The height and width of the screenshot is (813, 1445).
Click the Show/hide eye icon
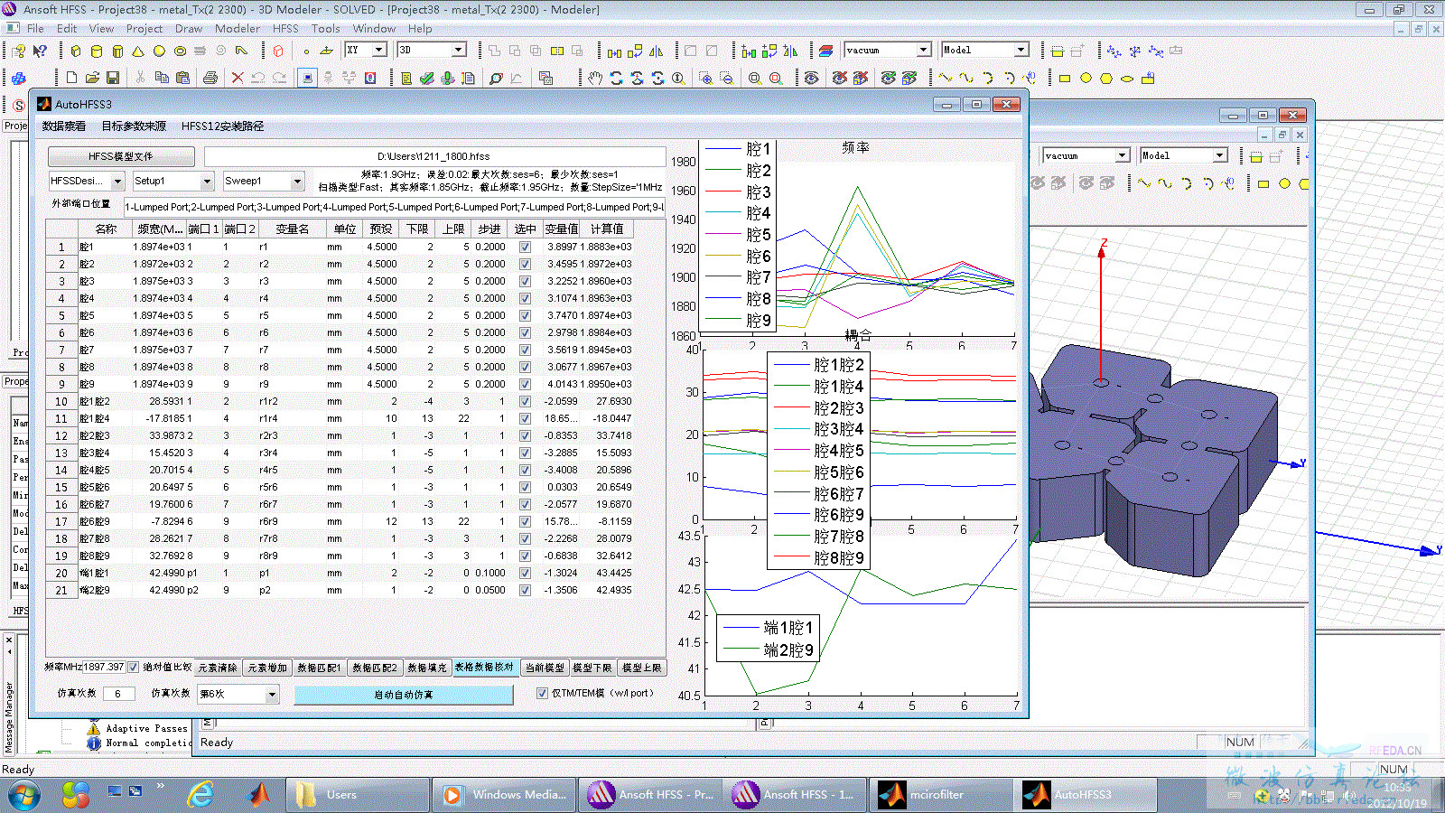tap(811, 79)
